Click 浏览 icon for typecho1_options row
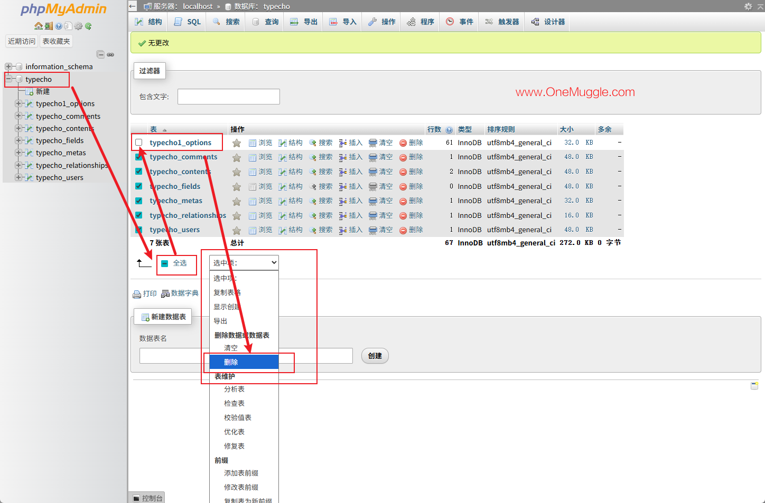 [x=253, y=143]
